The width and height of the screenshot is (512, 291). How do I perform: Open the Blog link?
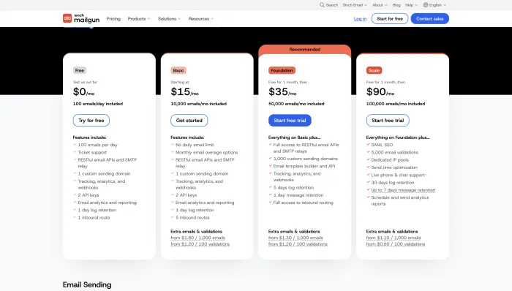tap(396, 5)
